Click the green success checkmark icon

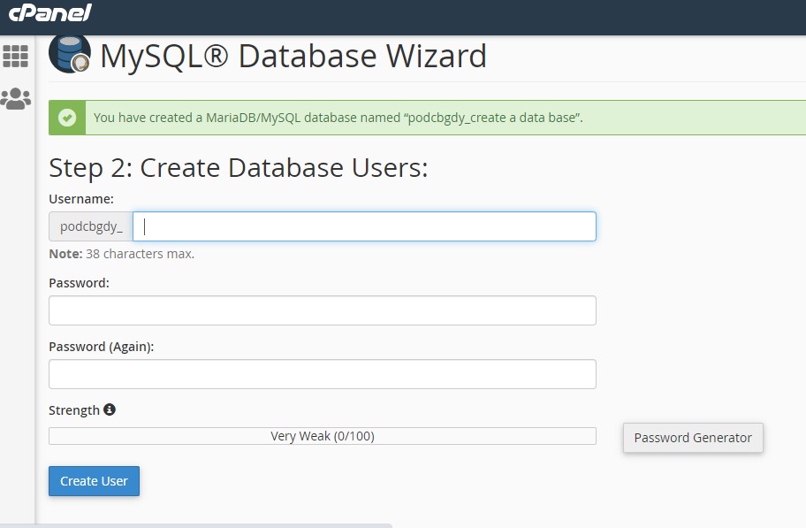(67, 118)
